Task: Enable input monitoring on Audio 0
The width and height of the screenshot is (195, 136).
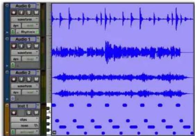Action: [x=22, y=13]
